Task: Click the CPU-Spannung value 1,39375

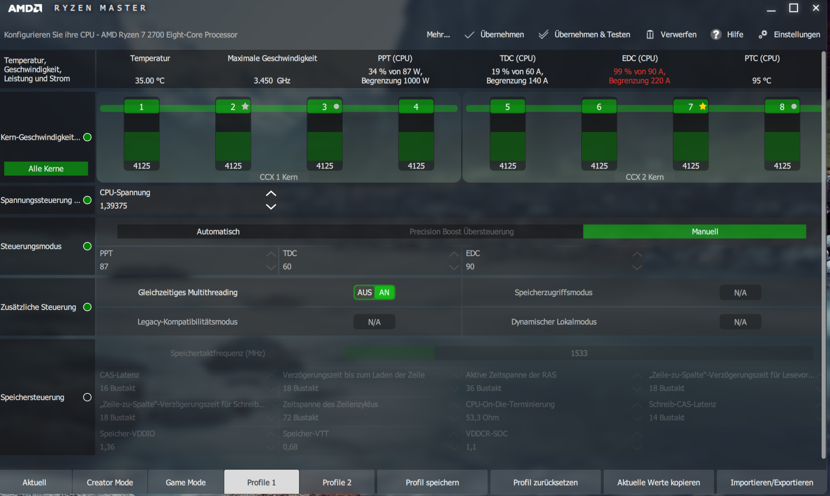Action: 113,206
